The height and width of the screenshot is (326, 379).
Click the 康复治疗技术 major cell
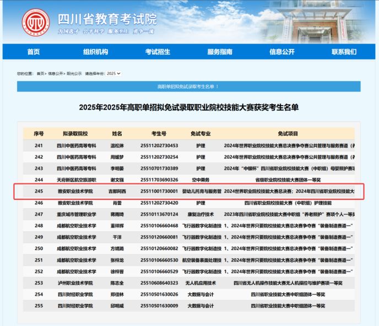201,214
